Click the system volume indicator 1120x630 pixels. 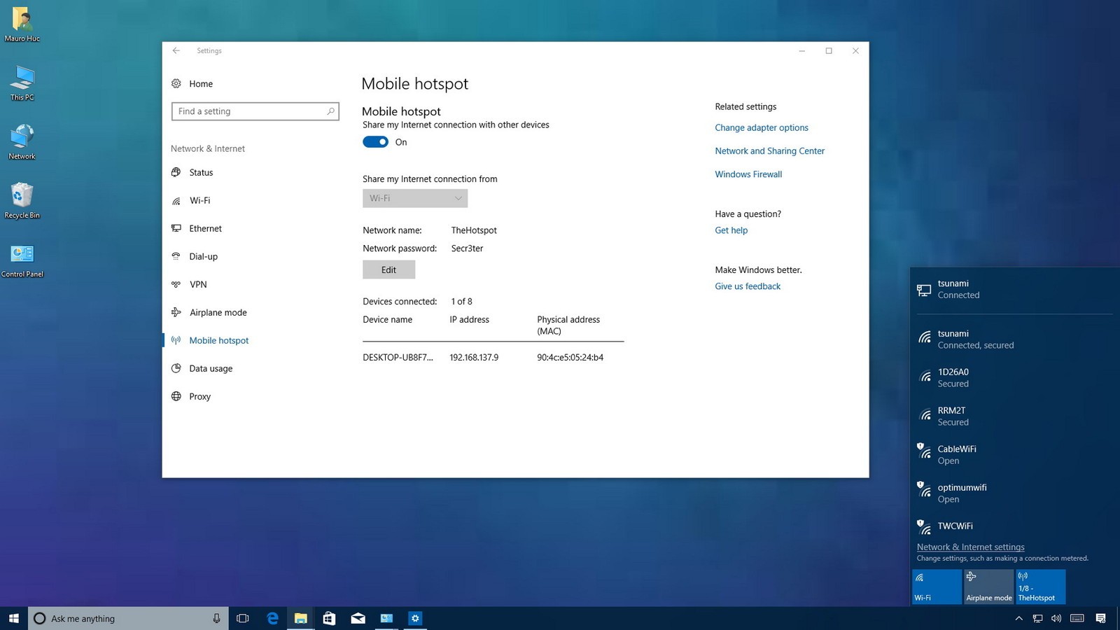(x=1056, y=618)
